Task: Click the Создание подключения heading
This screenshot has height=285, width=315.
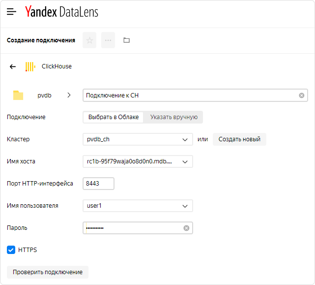Action: click(x=41, y=40)
